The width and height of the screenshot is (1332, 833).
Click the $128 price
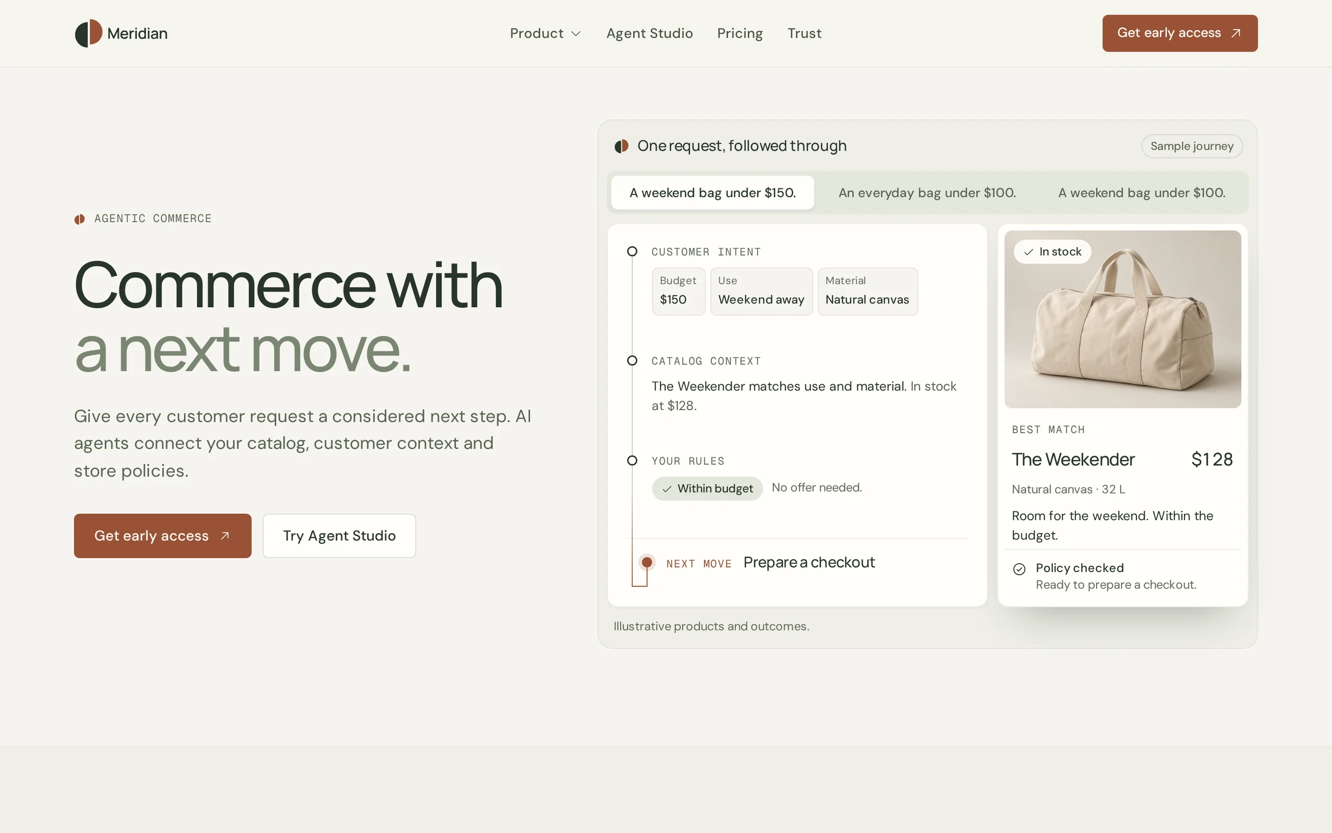[x=1211, y=460]
